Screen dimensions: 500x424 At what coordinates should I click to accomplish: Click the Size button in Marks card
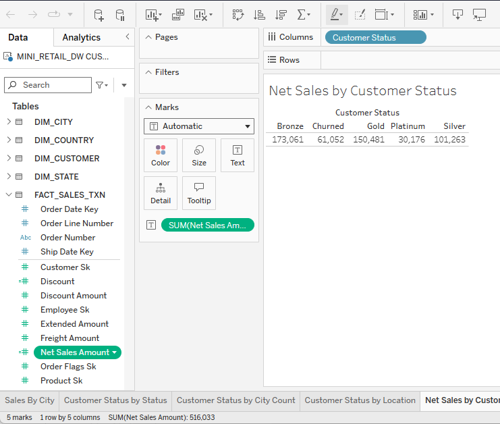(199, 155)
